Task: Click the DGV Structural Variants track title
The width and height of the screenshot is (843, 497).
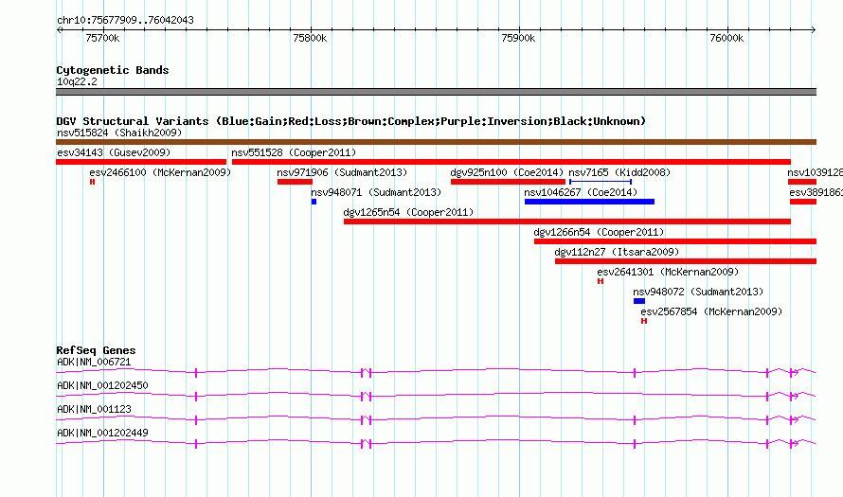Action: pos(351,121)
